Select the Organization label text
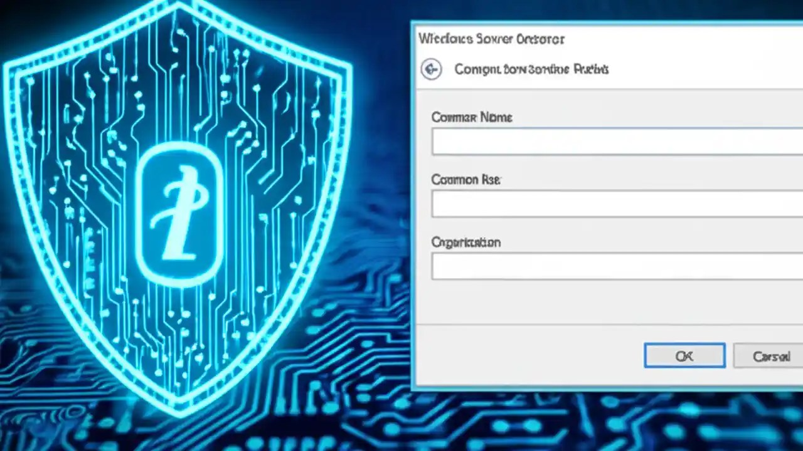The image size is (803, 451). (x=465, y=242)
